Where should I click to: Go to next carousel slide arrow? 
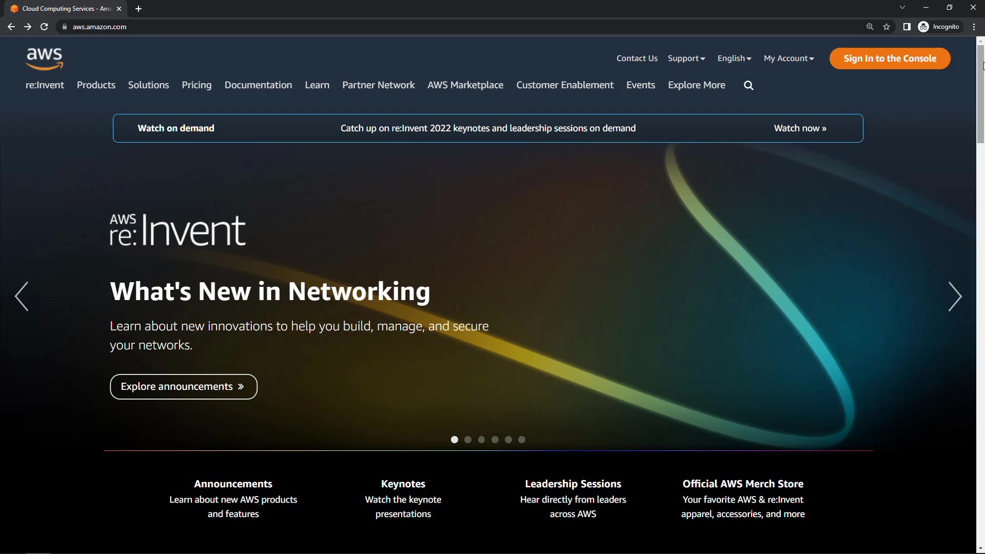click(954, 296)
